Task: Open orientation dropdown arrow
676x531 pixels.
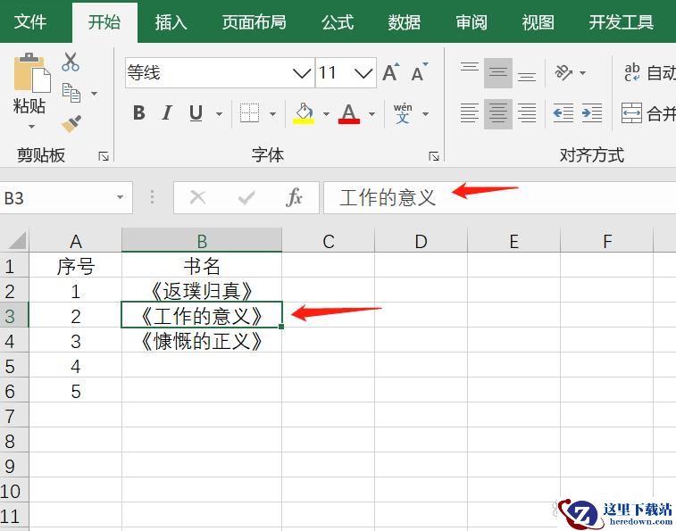Action: click(583, 73)
